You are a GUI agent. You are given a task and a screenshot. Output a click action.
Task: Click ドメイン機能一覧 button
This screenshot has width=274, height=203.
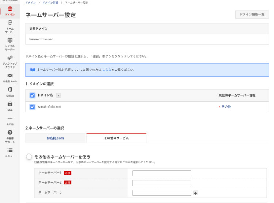click(252, 15)
